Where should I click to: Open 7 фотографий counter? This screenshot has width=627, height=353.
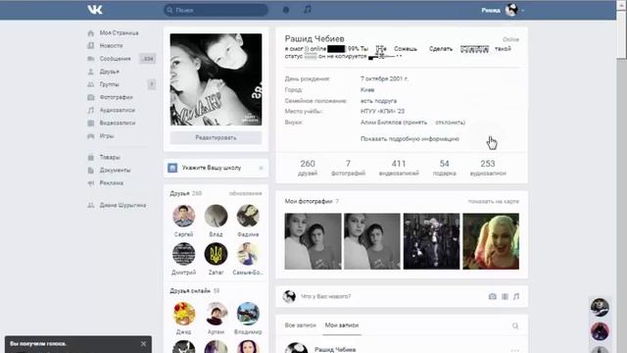[349, 168]
